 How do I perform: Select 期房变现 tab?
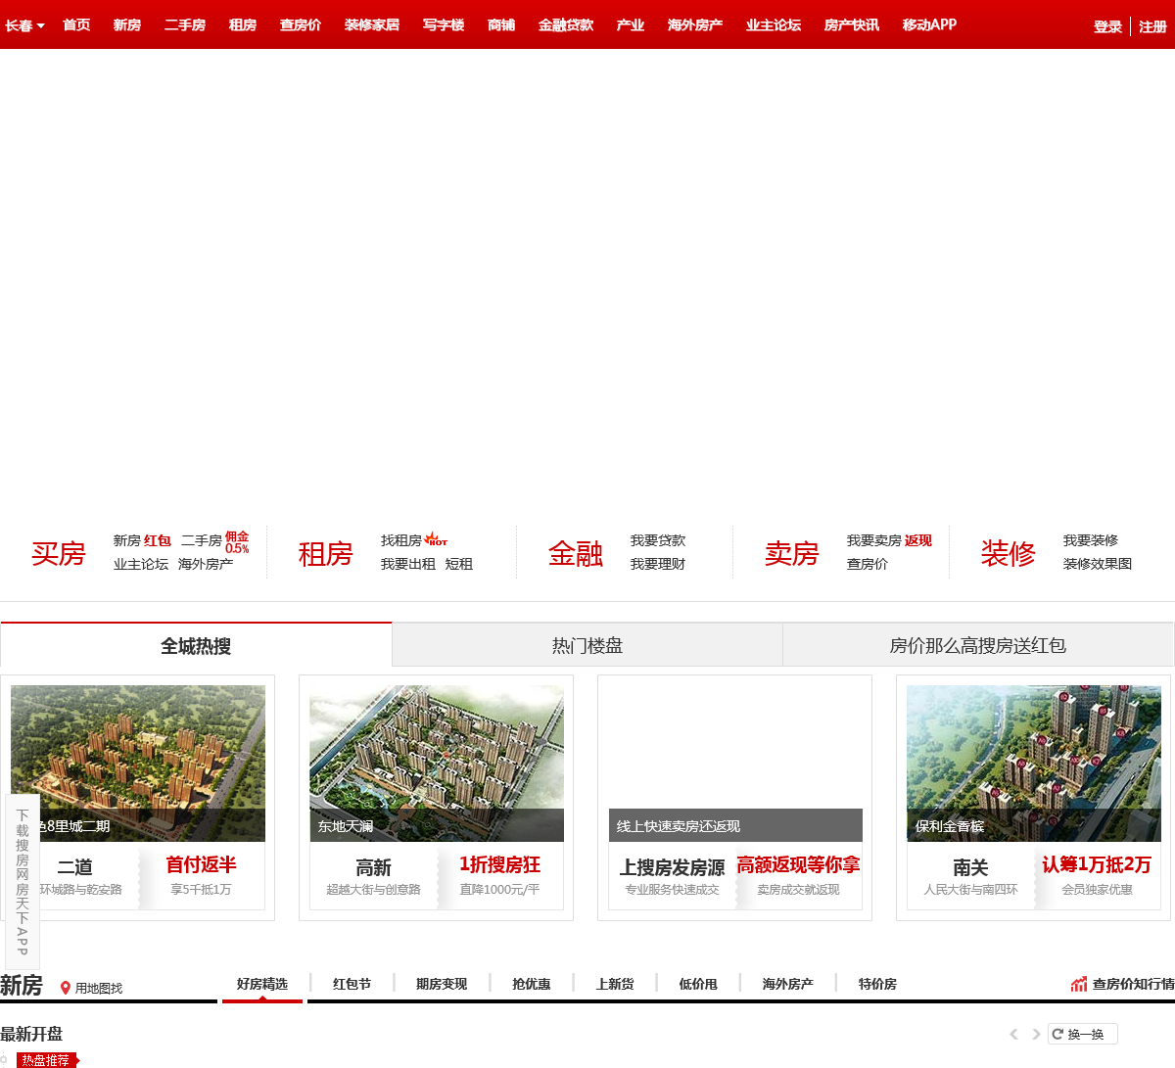coord(442,984)
